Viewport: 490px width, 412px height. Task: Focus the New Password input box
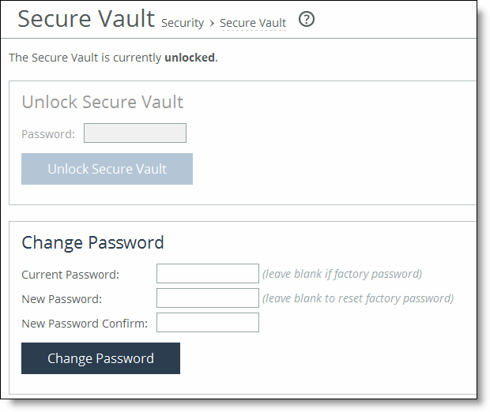click(208, 298)
